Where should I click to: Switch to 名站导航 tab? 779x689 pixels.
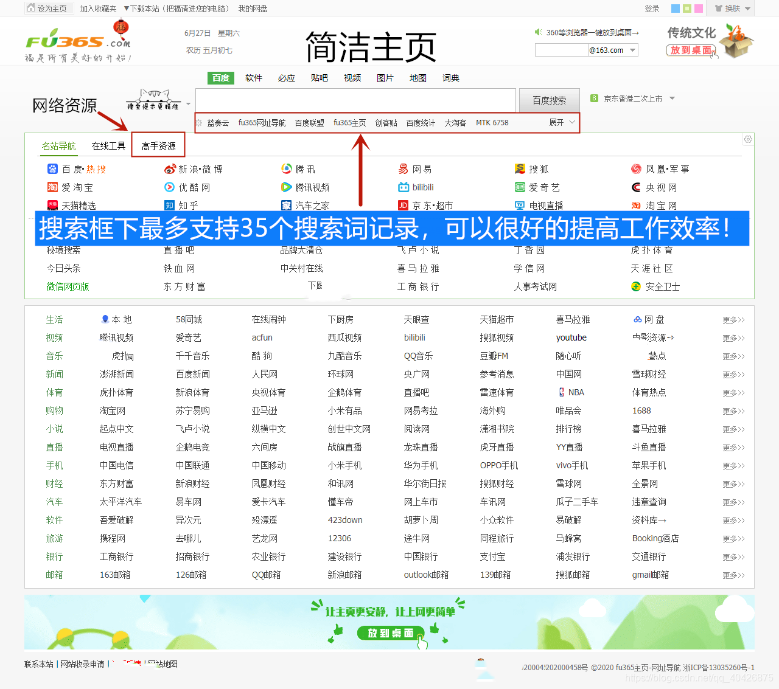(59, 146)
